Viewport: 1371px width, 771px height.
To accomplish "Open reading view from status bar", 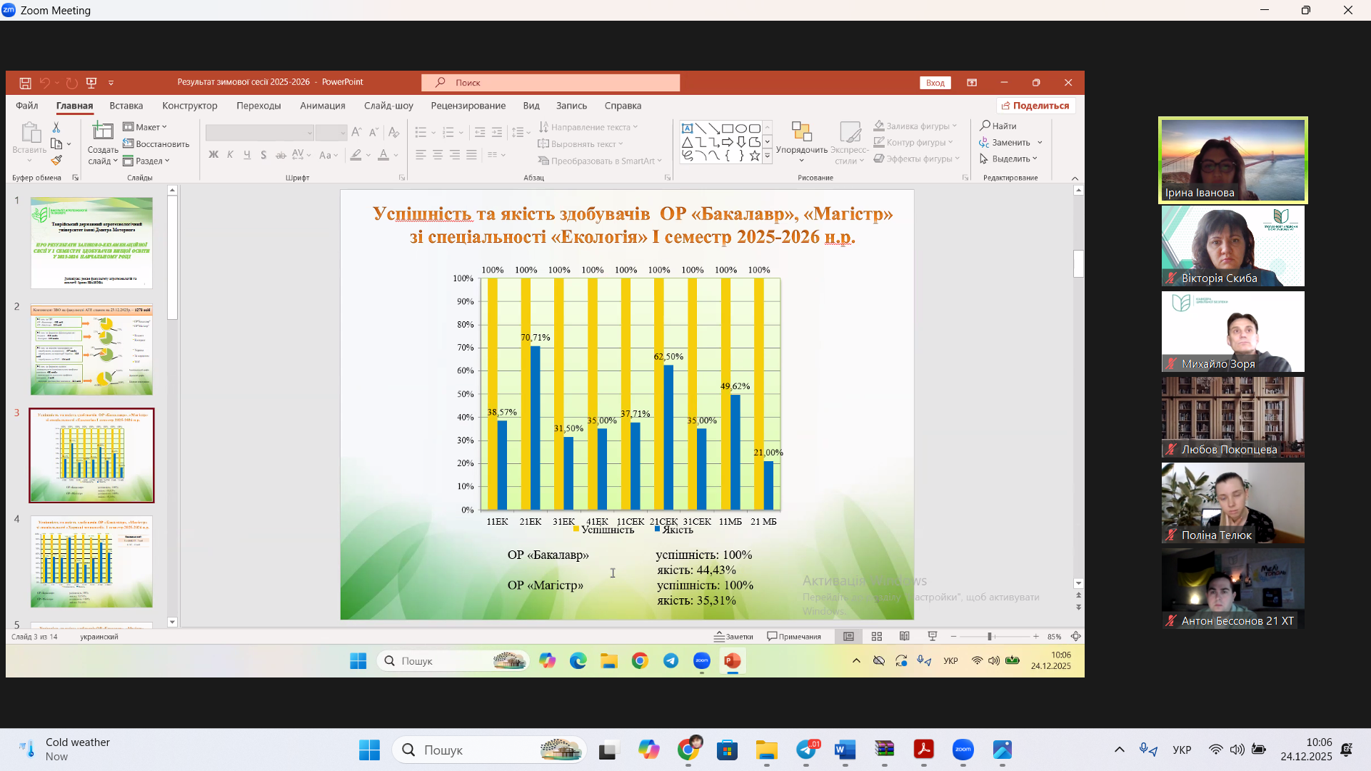I will coord(905,636).
